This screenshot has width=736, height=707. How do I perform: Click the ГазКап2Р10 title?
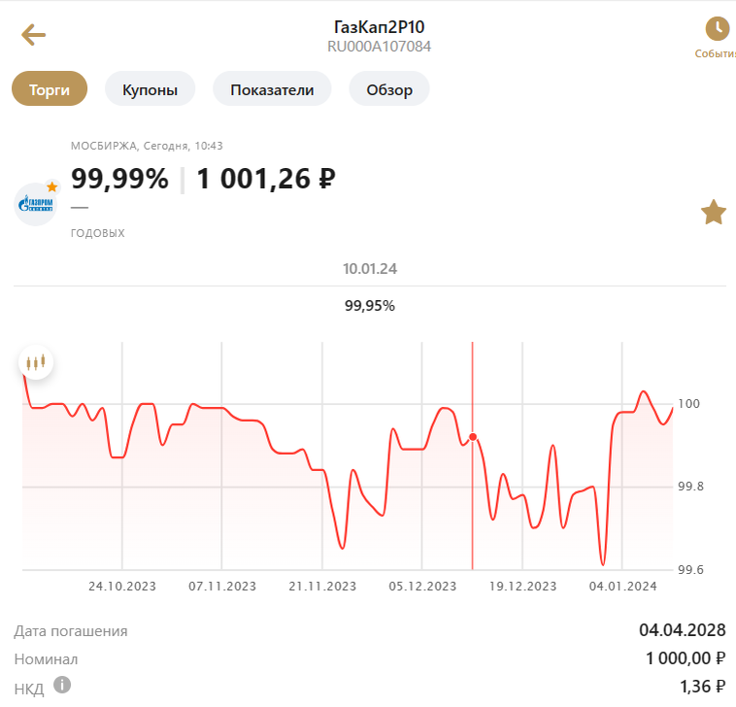[379, 27]
